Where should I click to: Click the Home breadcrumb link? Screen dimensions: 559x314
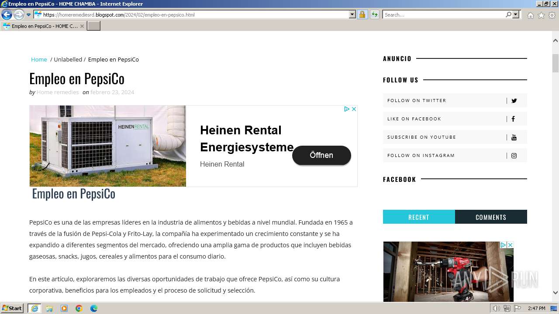pyautogui.click(x=39, y=59)
